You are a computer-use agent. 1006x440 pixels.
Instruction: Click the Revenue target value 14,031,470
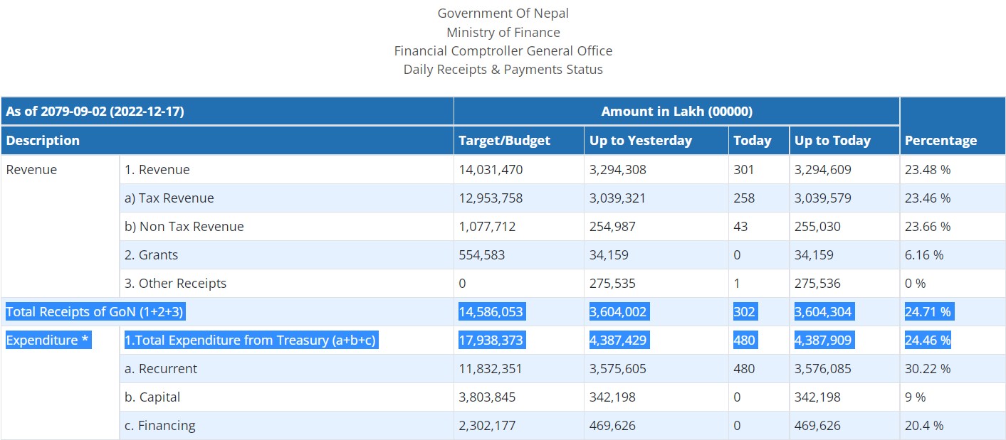[491, 170]
